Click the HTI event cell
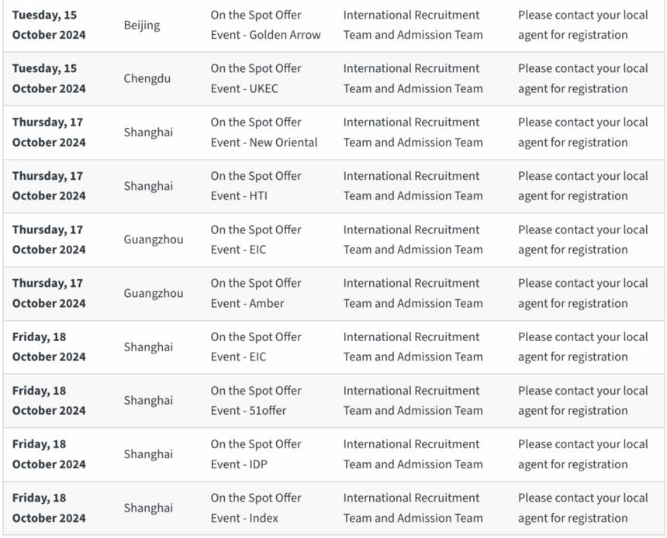 point(256,186)
